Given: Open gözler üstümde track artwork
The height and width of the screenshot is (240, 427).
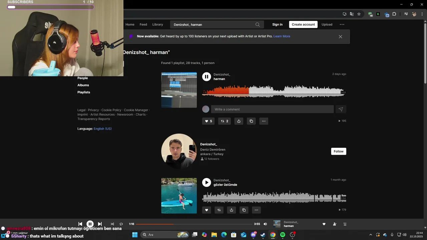Looking at the screenshot, I should click(x=179, y=196).
